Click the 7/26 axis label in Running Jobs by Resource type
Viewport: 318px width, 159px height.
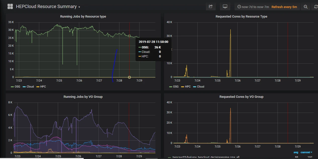click(x=79, y=81)
